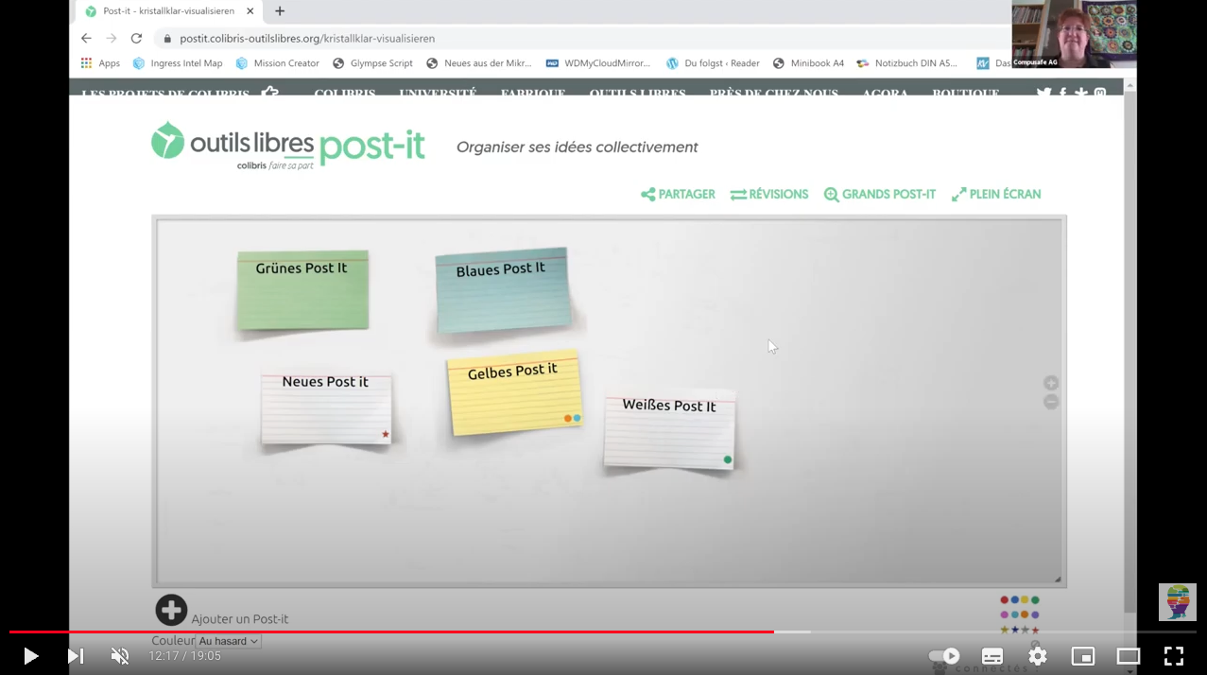Open Glympse Script bookmark

click(x=372, y=63)
